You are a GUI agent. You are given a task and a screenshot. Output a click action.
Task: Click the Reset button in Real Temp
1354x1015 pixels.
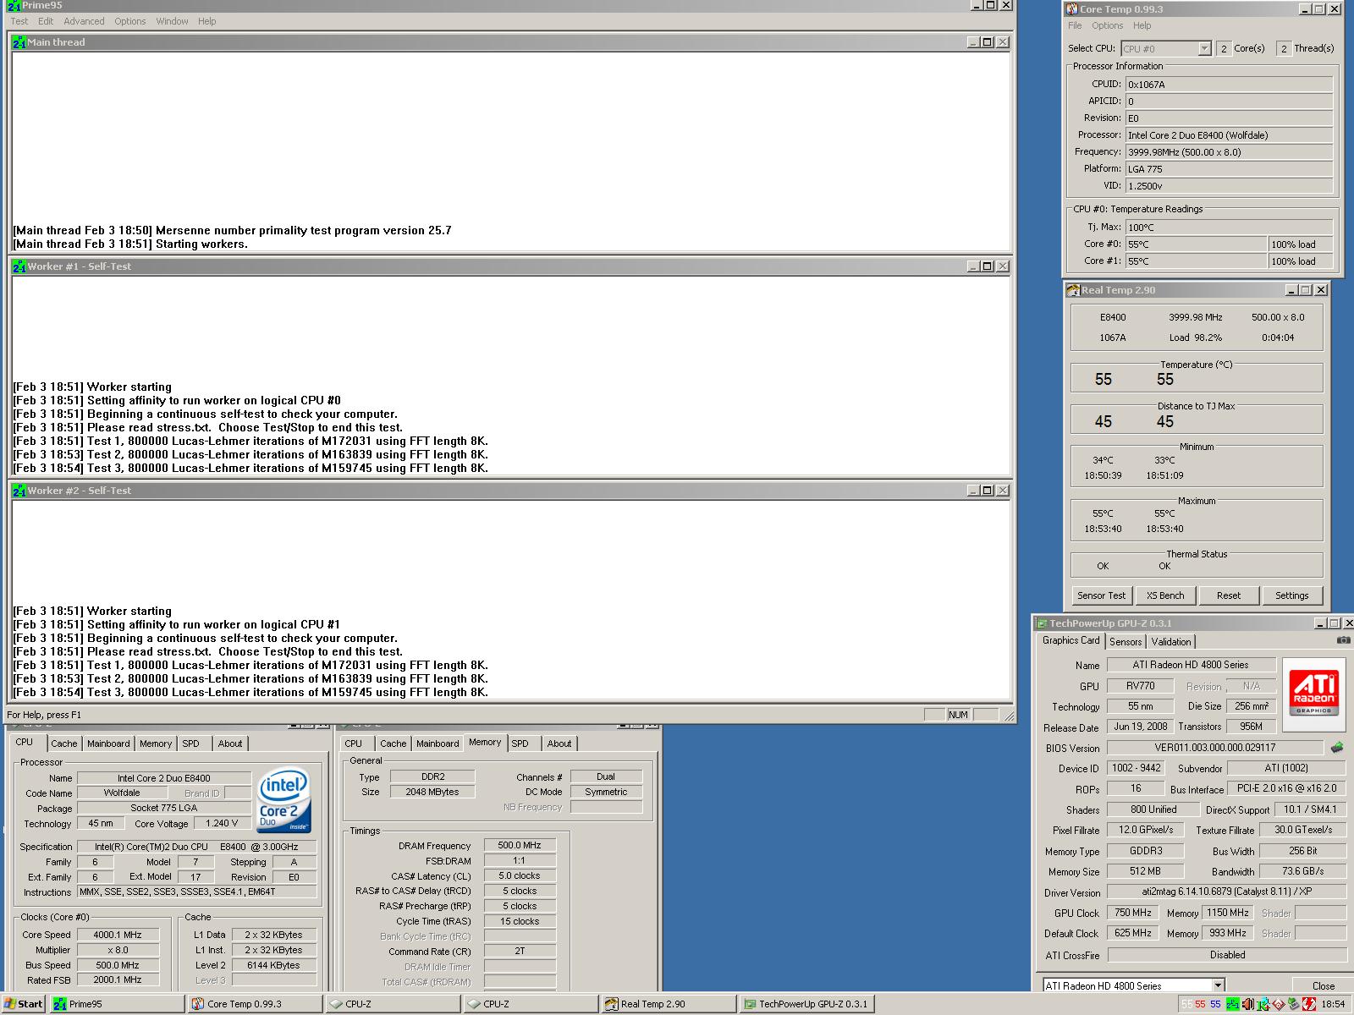[x=1229, y=595]
